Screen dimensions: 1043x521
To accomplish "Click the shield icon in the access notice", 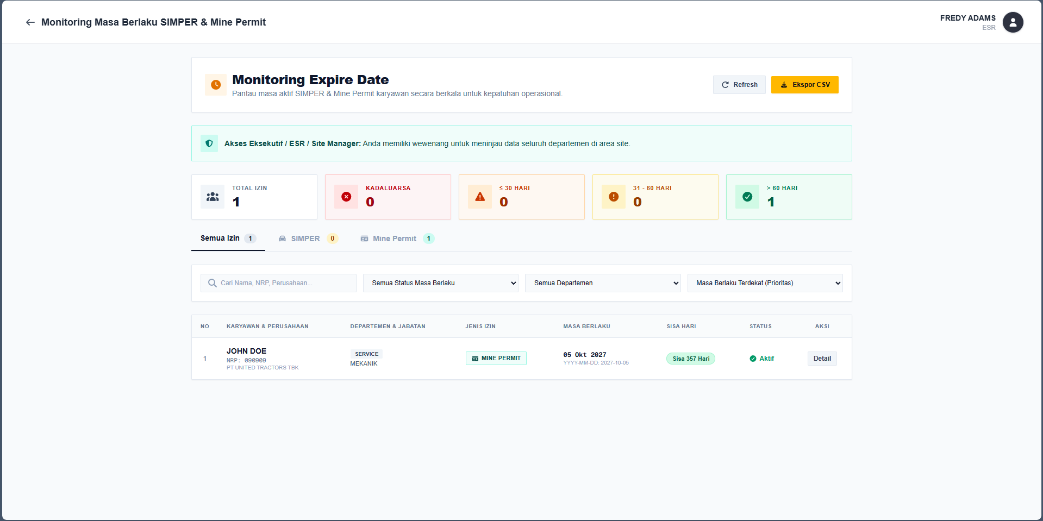I will click(209, 143).
